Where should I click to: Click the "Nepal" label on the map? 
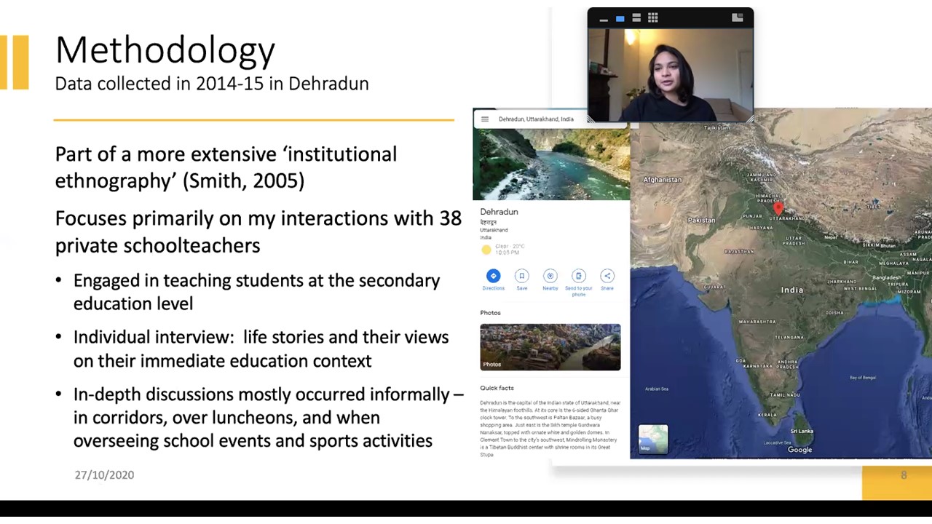point(830,237)
